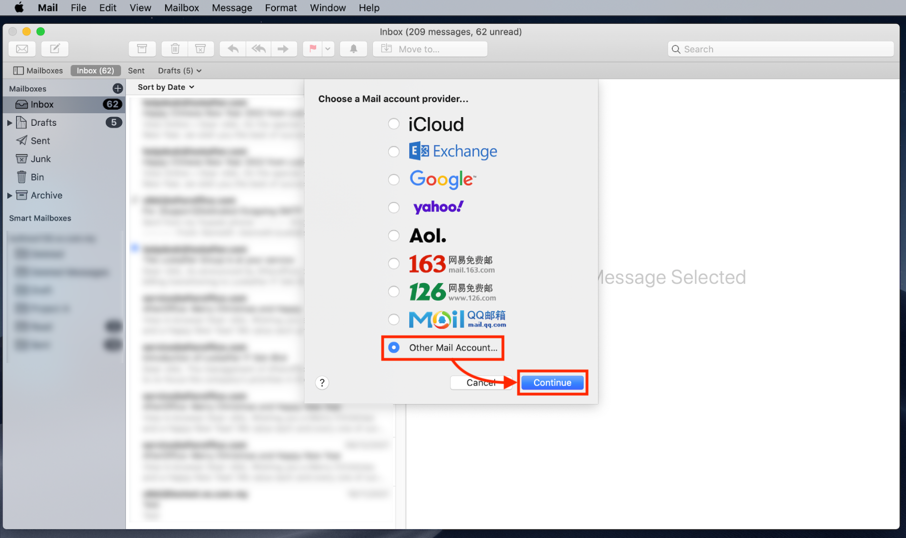The image size is (906, 538).
Task: Expand the Drafts folder disclosure triangle
Action: coord(10,123)
